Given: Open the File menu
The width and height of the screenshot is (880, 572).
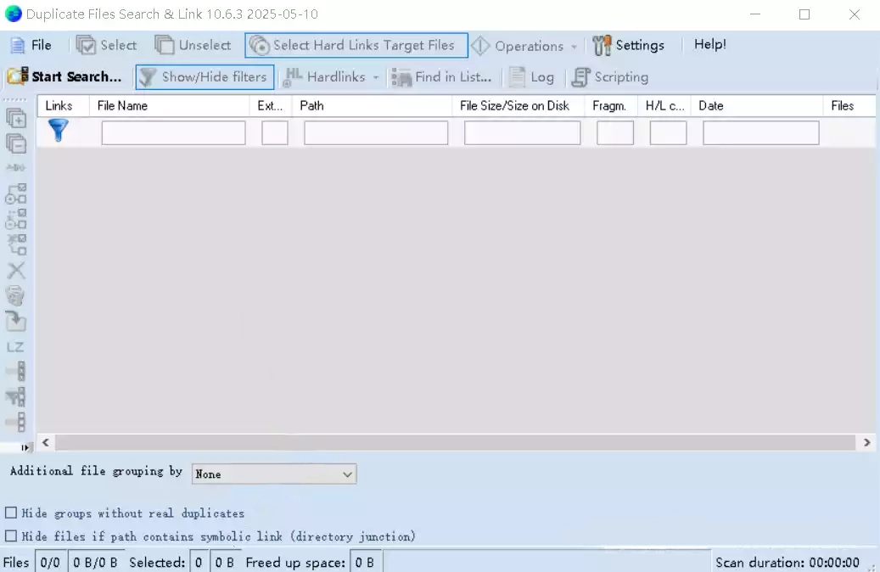Looking at the screenshot, I should pyautogui.click(x=31, y=45).
